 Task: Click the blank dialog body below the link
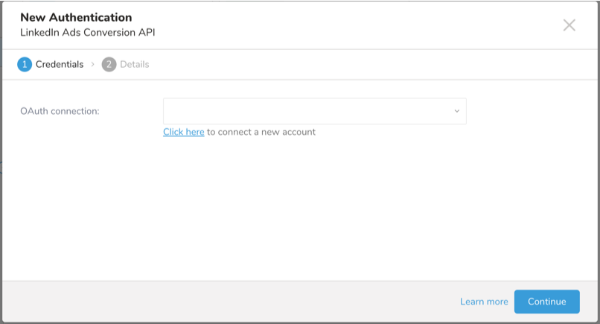(x=298, y=209)
